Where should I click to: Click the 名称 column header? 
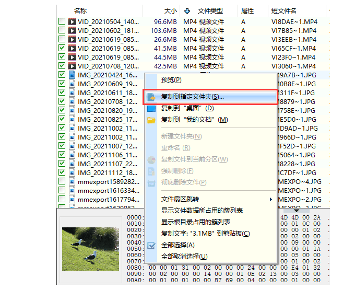tap(80, 10)
